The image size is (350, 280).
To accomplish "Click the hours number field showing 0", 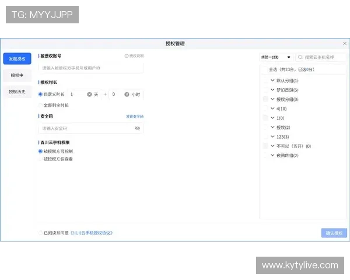I will [x=116, y=94].
